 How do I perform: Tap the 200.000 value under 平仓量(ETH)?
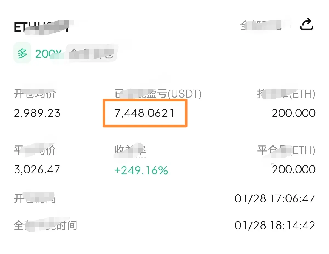(x=293, y=169)
